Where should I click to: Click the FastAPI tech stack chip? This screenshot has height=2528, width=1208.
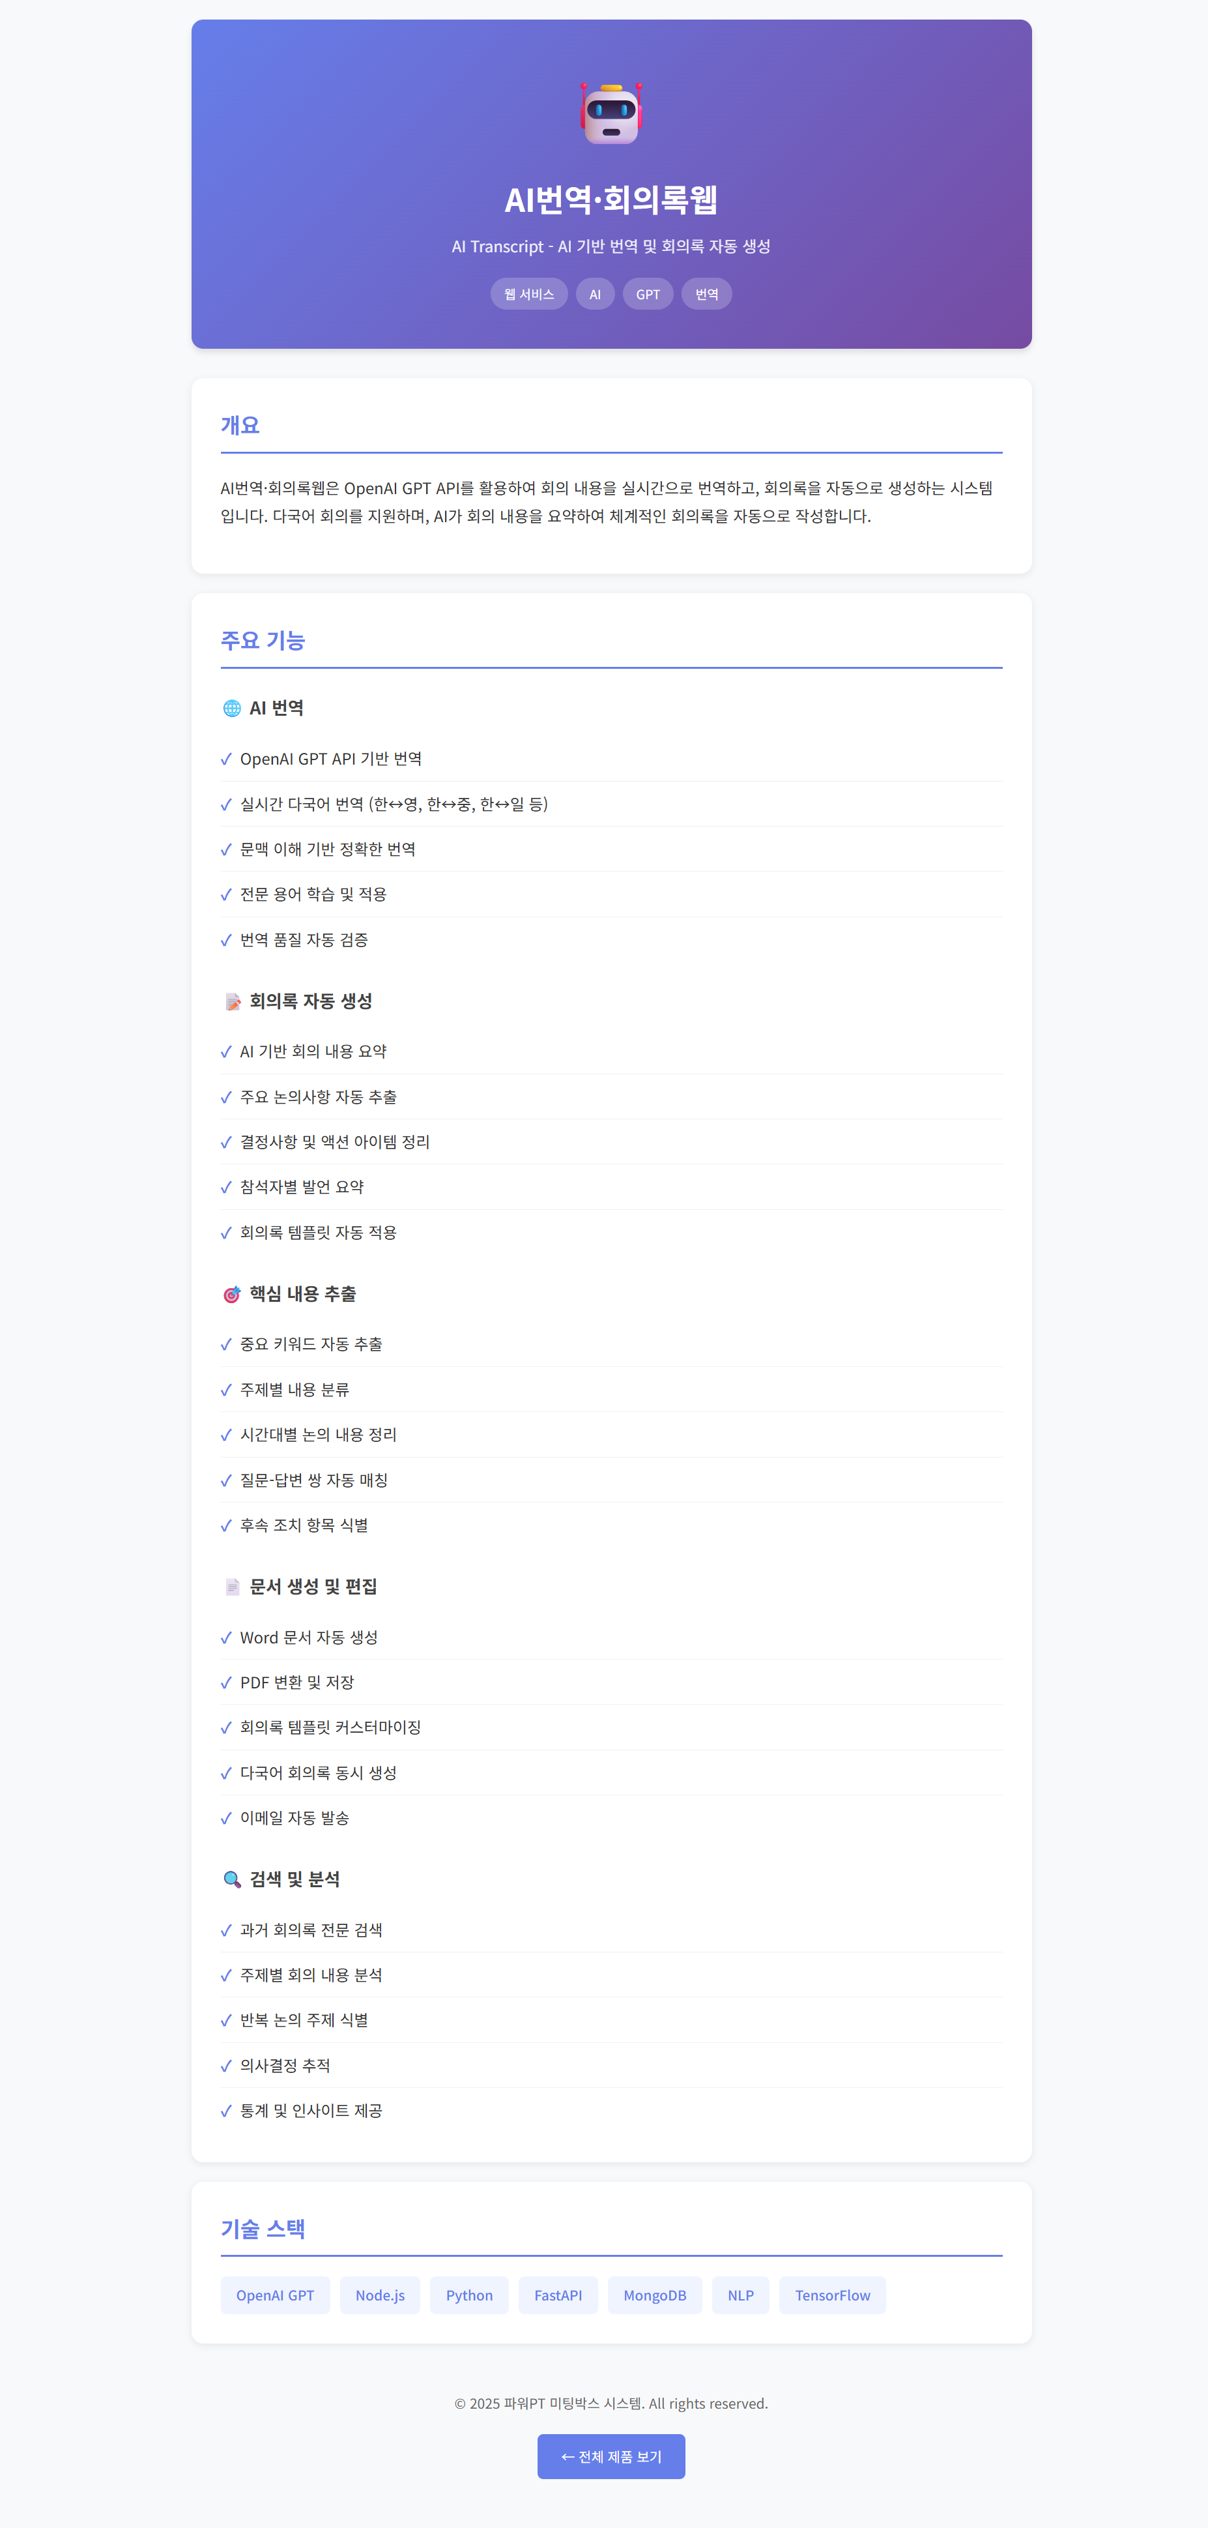pos(558,2295)
